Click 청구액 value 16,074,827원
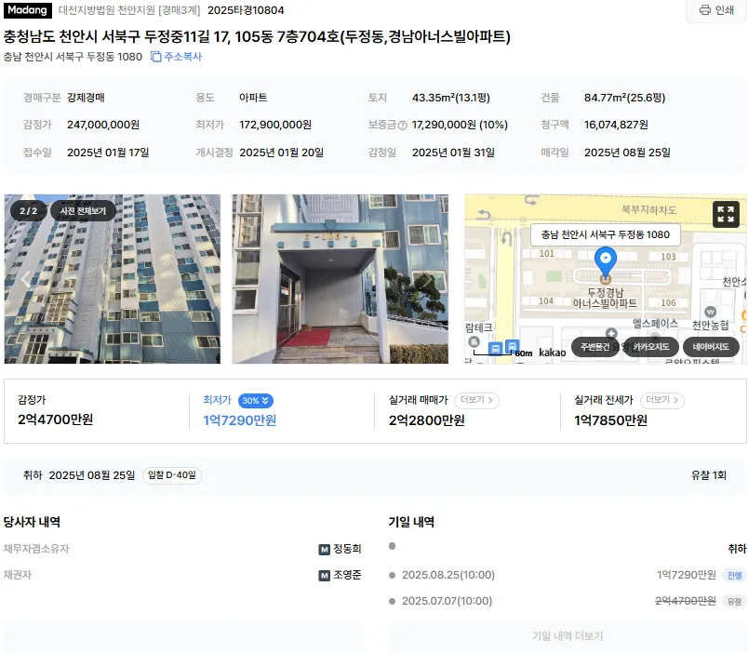 pos(616,125)
